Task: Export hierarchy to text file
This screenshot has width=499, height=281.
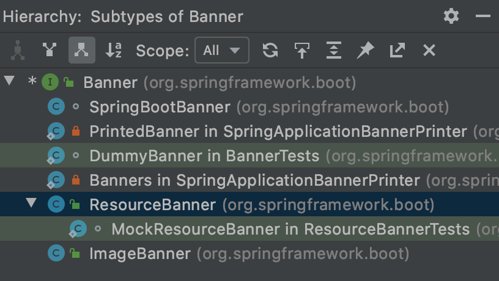Action: (x=397, y=51)
